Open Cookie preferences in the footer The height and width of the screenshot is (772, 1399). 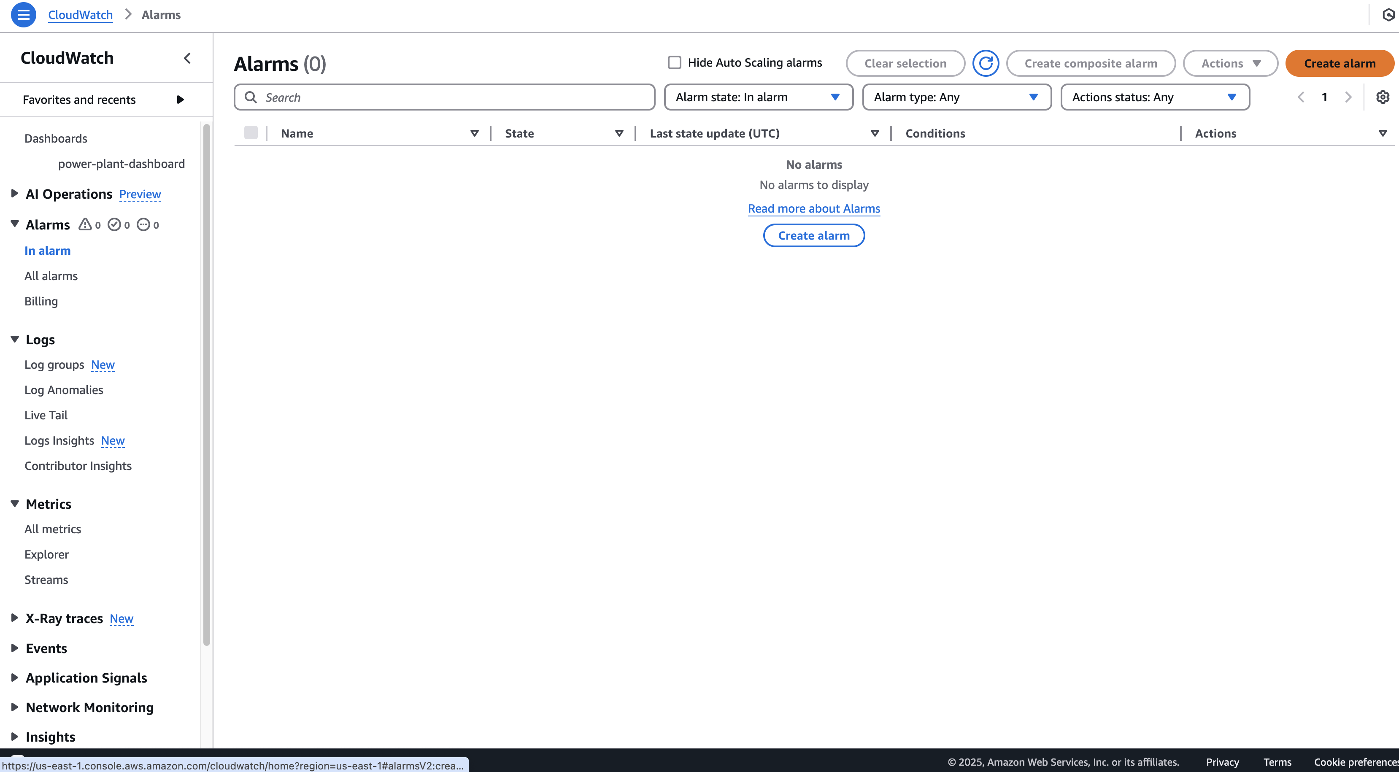1356,762
